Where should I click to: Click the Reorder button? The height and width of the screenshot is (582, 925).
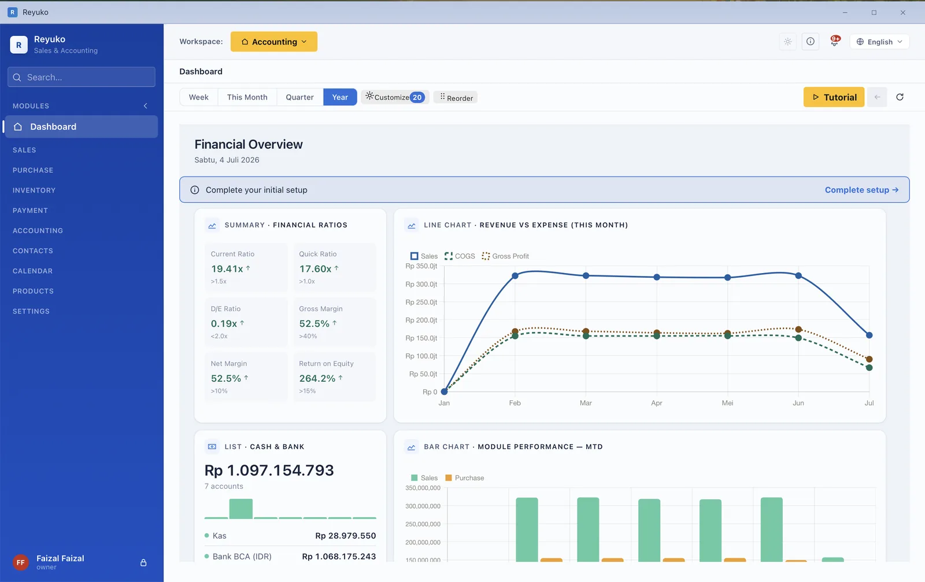click(x=456, y=98)
